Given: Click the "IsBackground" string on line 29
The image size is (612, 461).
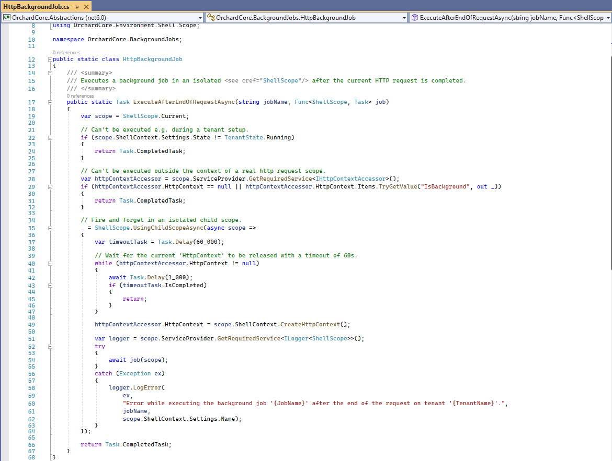Looking at the screenshot, I should [x=445, y=187].
